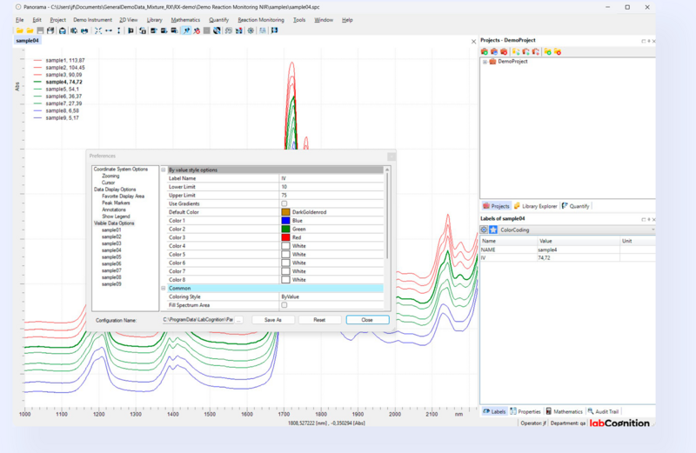Switch to the Quantify panel tab
Image resolution: width=696 pixels, height=453 pixels.
coord(575,206)
